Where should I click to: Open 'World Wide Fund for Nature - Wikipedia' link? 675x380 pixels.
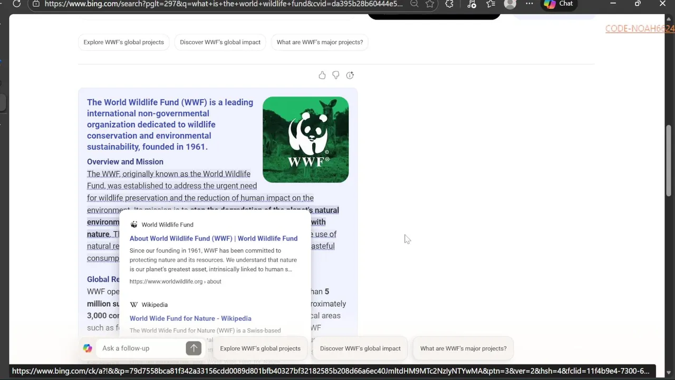(190, 319)
